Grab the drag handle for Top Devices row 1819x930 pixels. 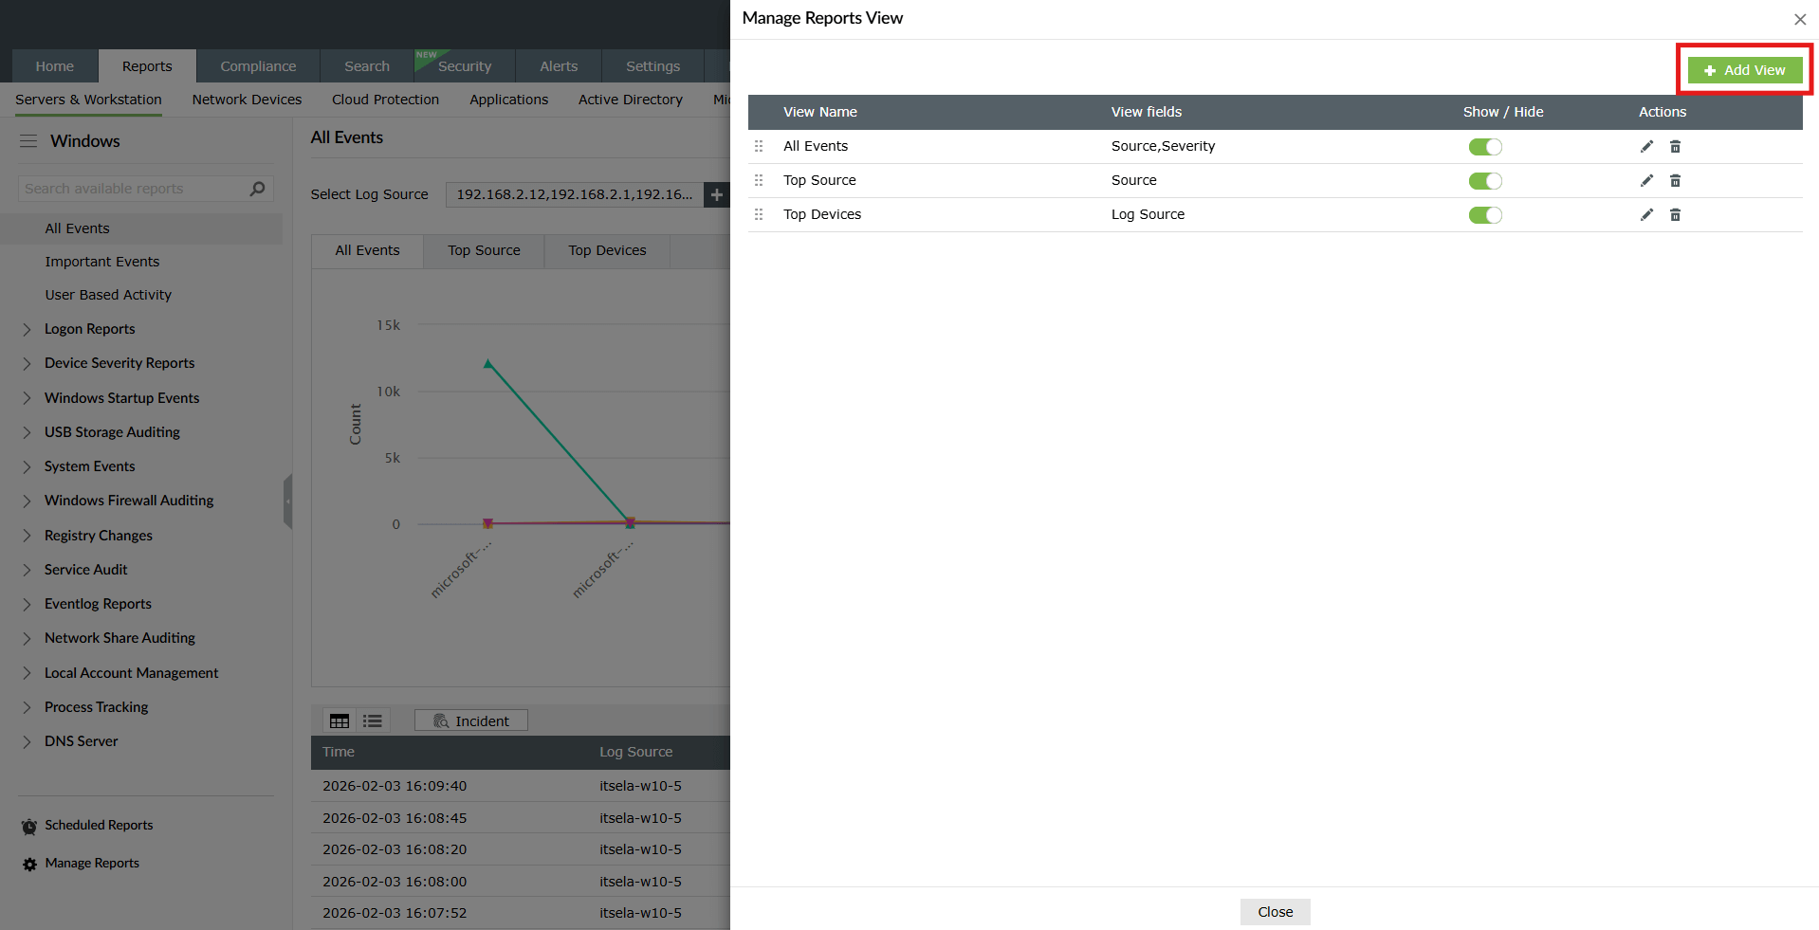tap(759, 214)
